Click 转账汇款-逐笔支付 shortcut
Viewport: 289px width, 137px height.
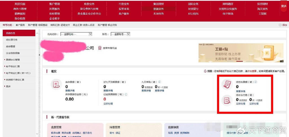[60, 25]
